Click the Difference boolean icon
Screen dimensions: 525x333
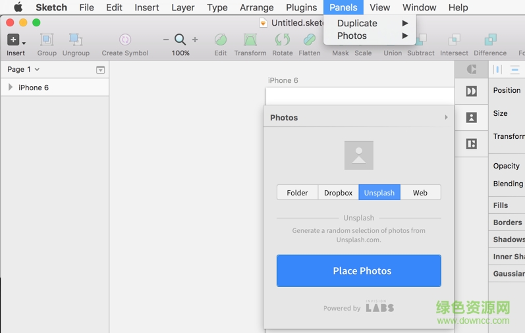click(490, 39)
